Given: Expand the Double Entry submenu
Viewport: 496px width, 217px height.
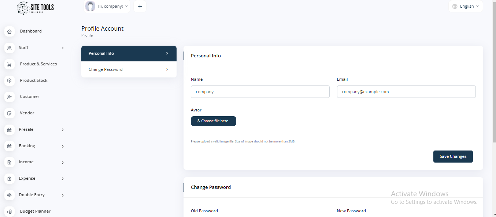Looking at the screenshot, I should pos(35,195).
